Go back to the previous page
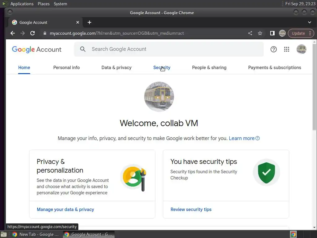This screenshot has height=238, width=317. pyautogui.click(x=12, y=33)
